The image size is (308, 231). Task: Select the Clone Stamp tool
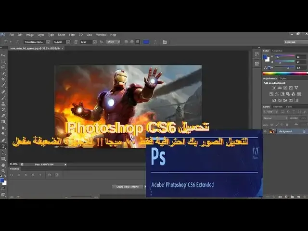click(x=3, y=104)
